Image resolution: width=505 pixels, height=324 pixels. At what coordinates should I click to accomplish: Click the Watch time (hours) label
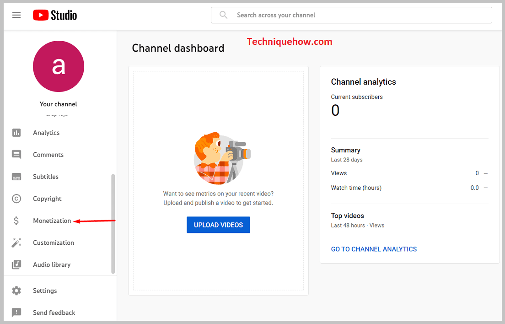[356, 188]
